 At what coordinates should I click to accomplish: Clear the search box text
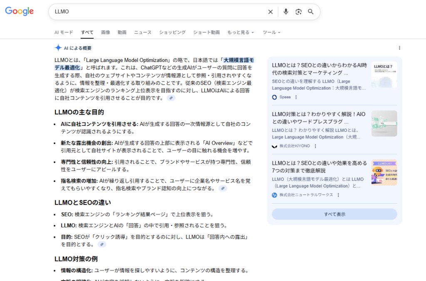click(270, 12)
